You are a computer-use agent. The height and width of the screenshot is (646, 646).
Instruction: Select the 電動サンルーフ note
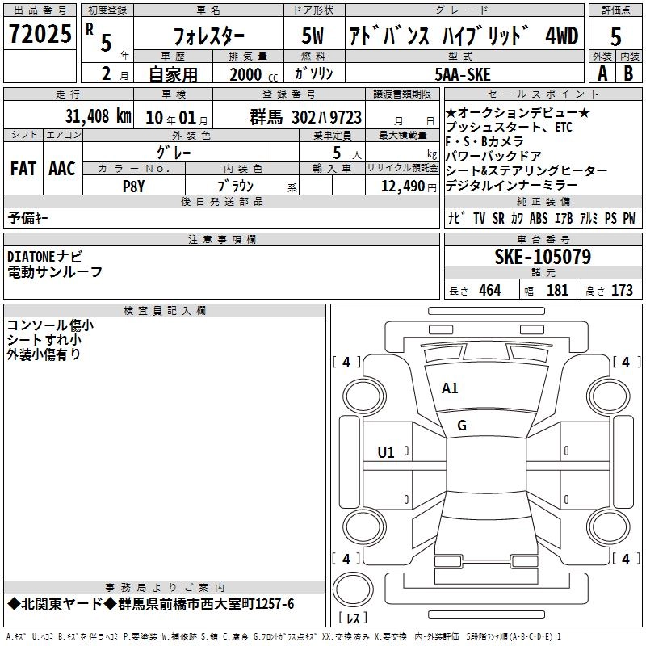[x=55, y=272]
